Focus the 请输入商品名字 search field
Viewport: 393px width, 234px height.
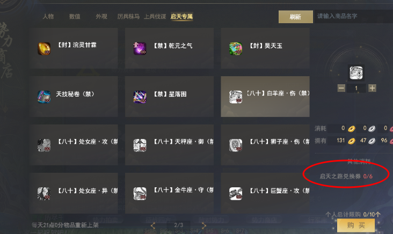tap(354, 16)
